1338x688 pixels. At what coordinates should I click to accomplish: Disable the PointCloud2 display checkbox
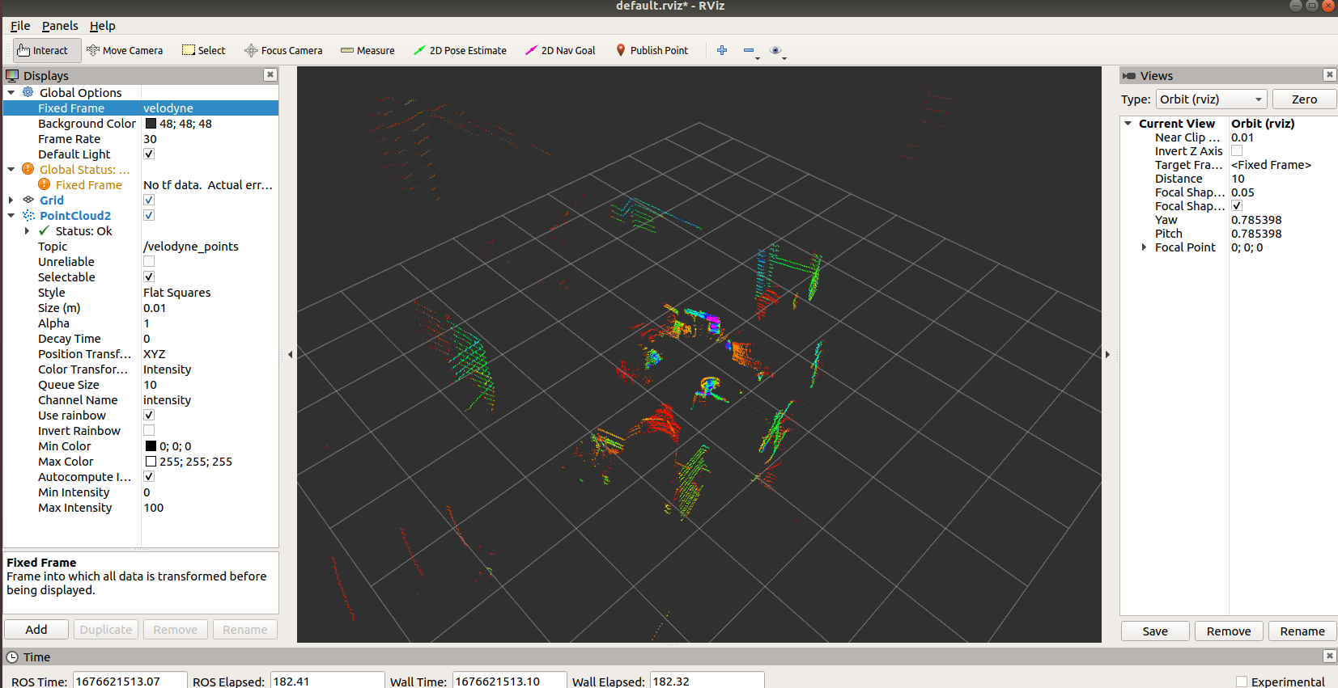click(149, 215)
